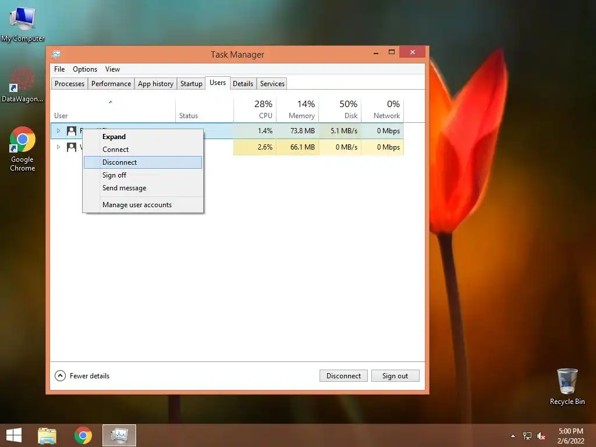Click the 1.4% CPU cell

point(255,131)
